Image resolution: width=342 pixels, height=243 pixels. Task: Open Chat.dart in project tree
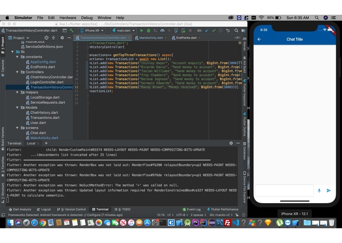click(38, 133)
